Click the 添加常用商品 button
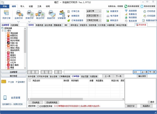The width and height of the screenshot is (157, 114). pyautogui.click(x=52, y=103)
